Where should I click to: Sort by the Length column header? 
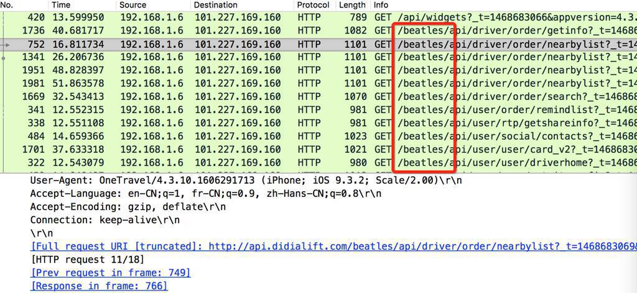tap(352, 5)
